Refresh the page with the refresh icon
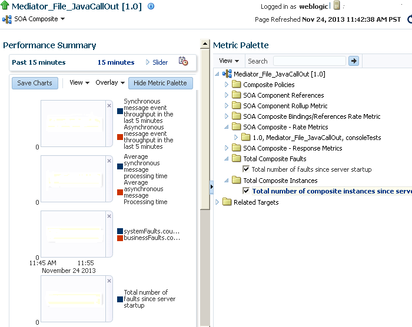The height and width of the screenshot is (327, 412). coord(410,19)
